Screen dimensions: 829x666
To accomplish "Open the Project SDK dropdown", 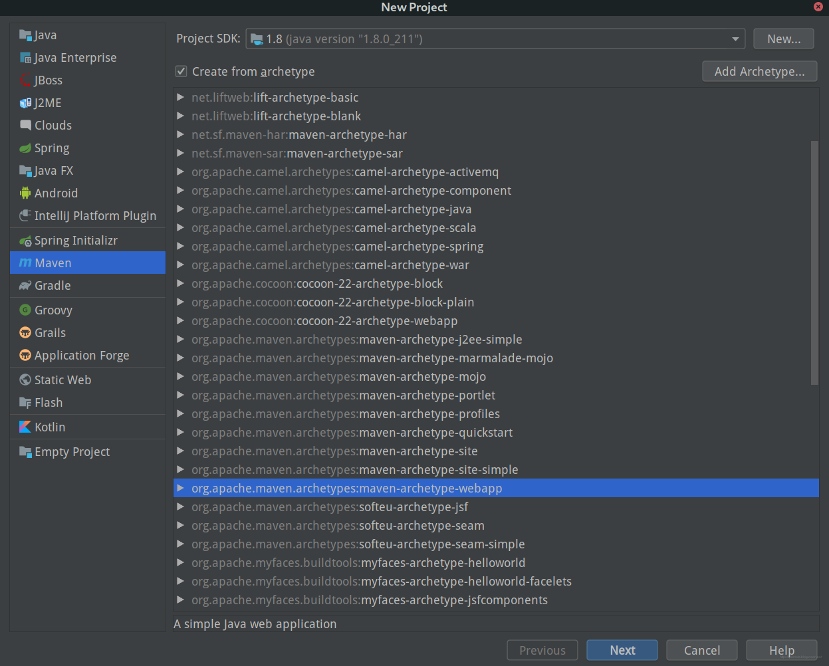I will [735, 39].
